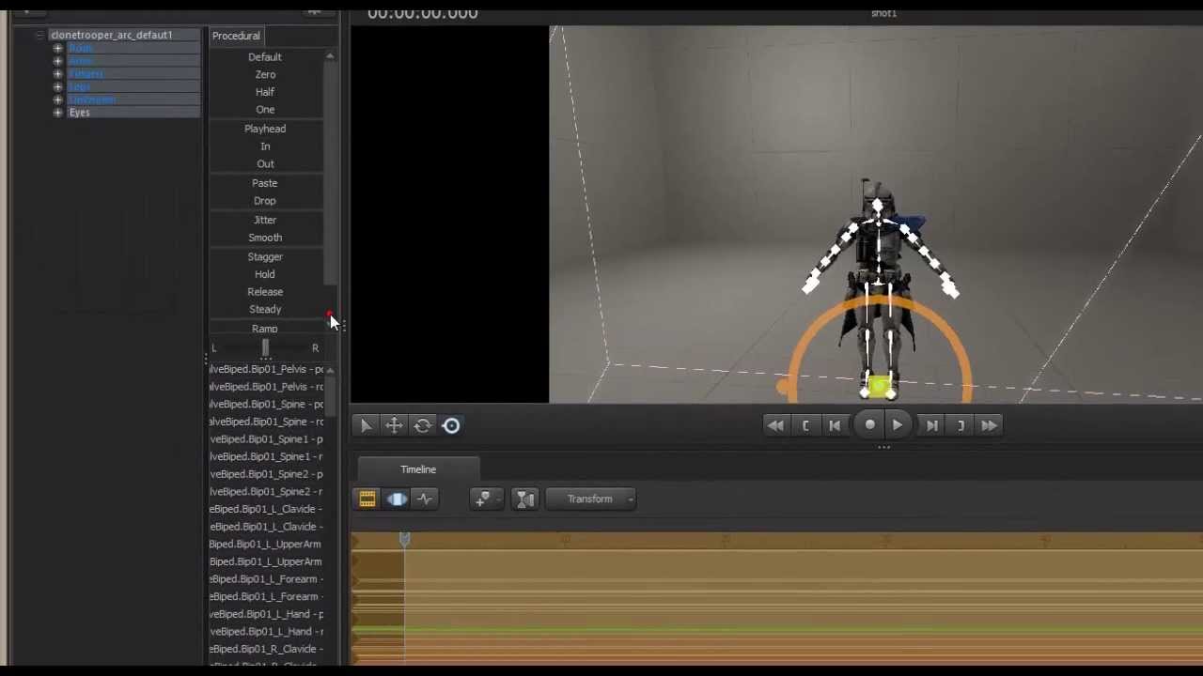The height and width of the screenshot is (676, 1203).
Task: Open the Clip Editor filmstrip icon
Action: pyautogui.click(x=367, y=499)
